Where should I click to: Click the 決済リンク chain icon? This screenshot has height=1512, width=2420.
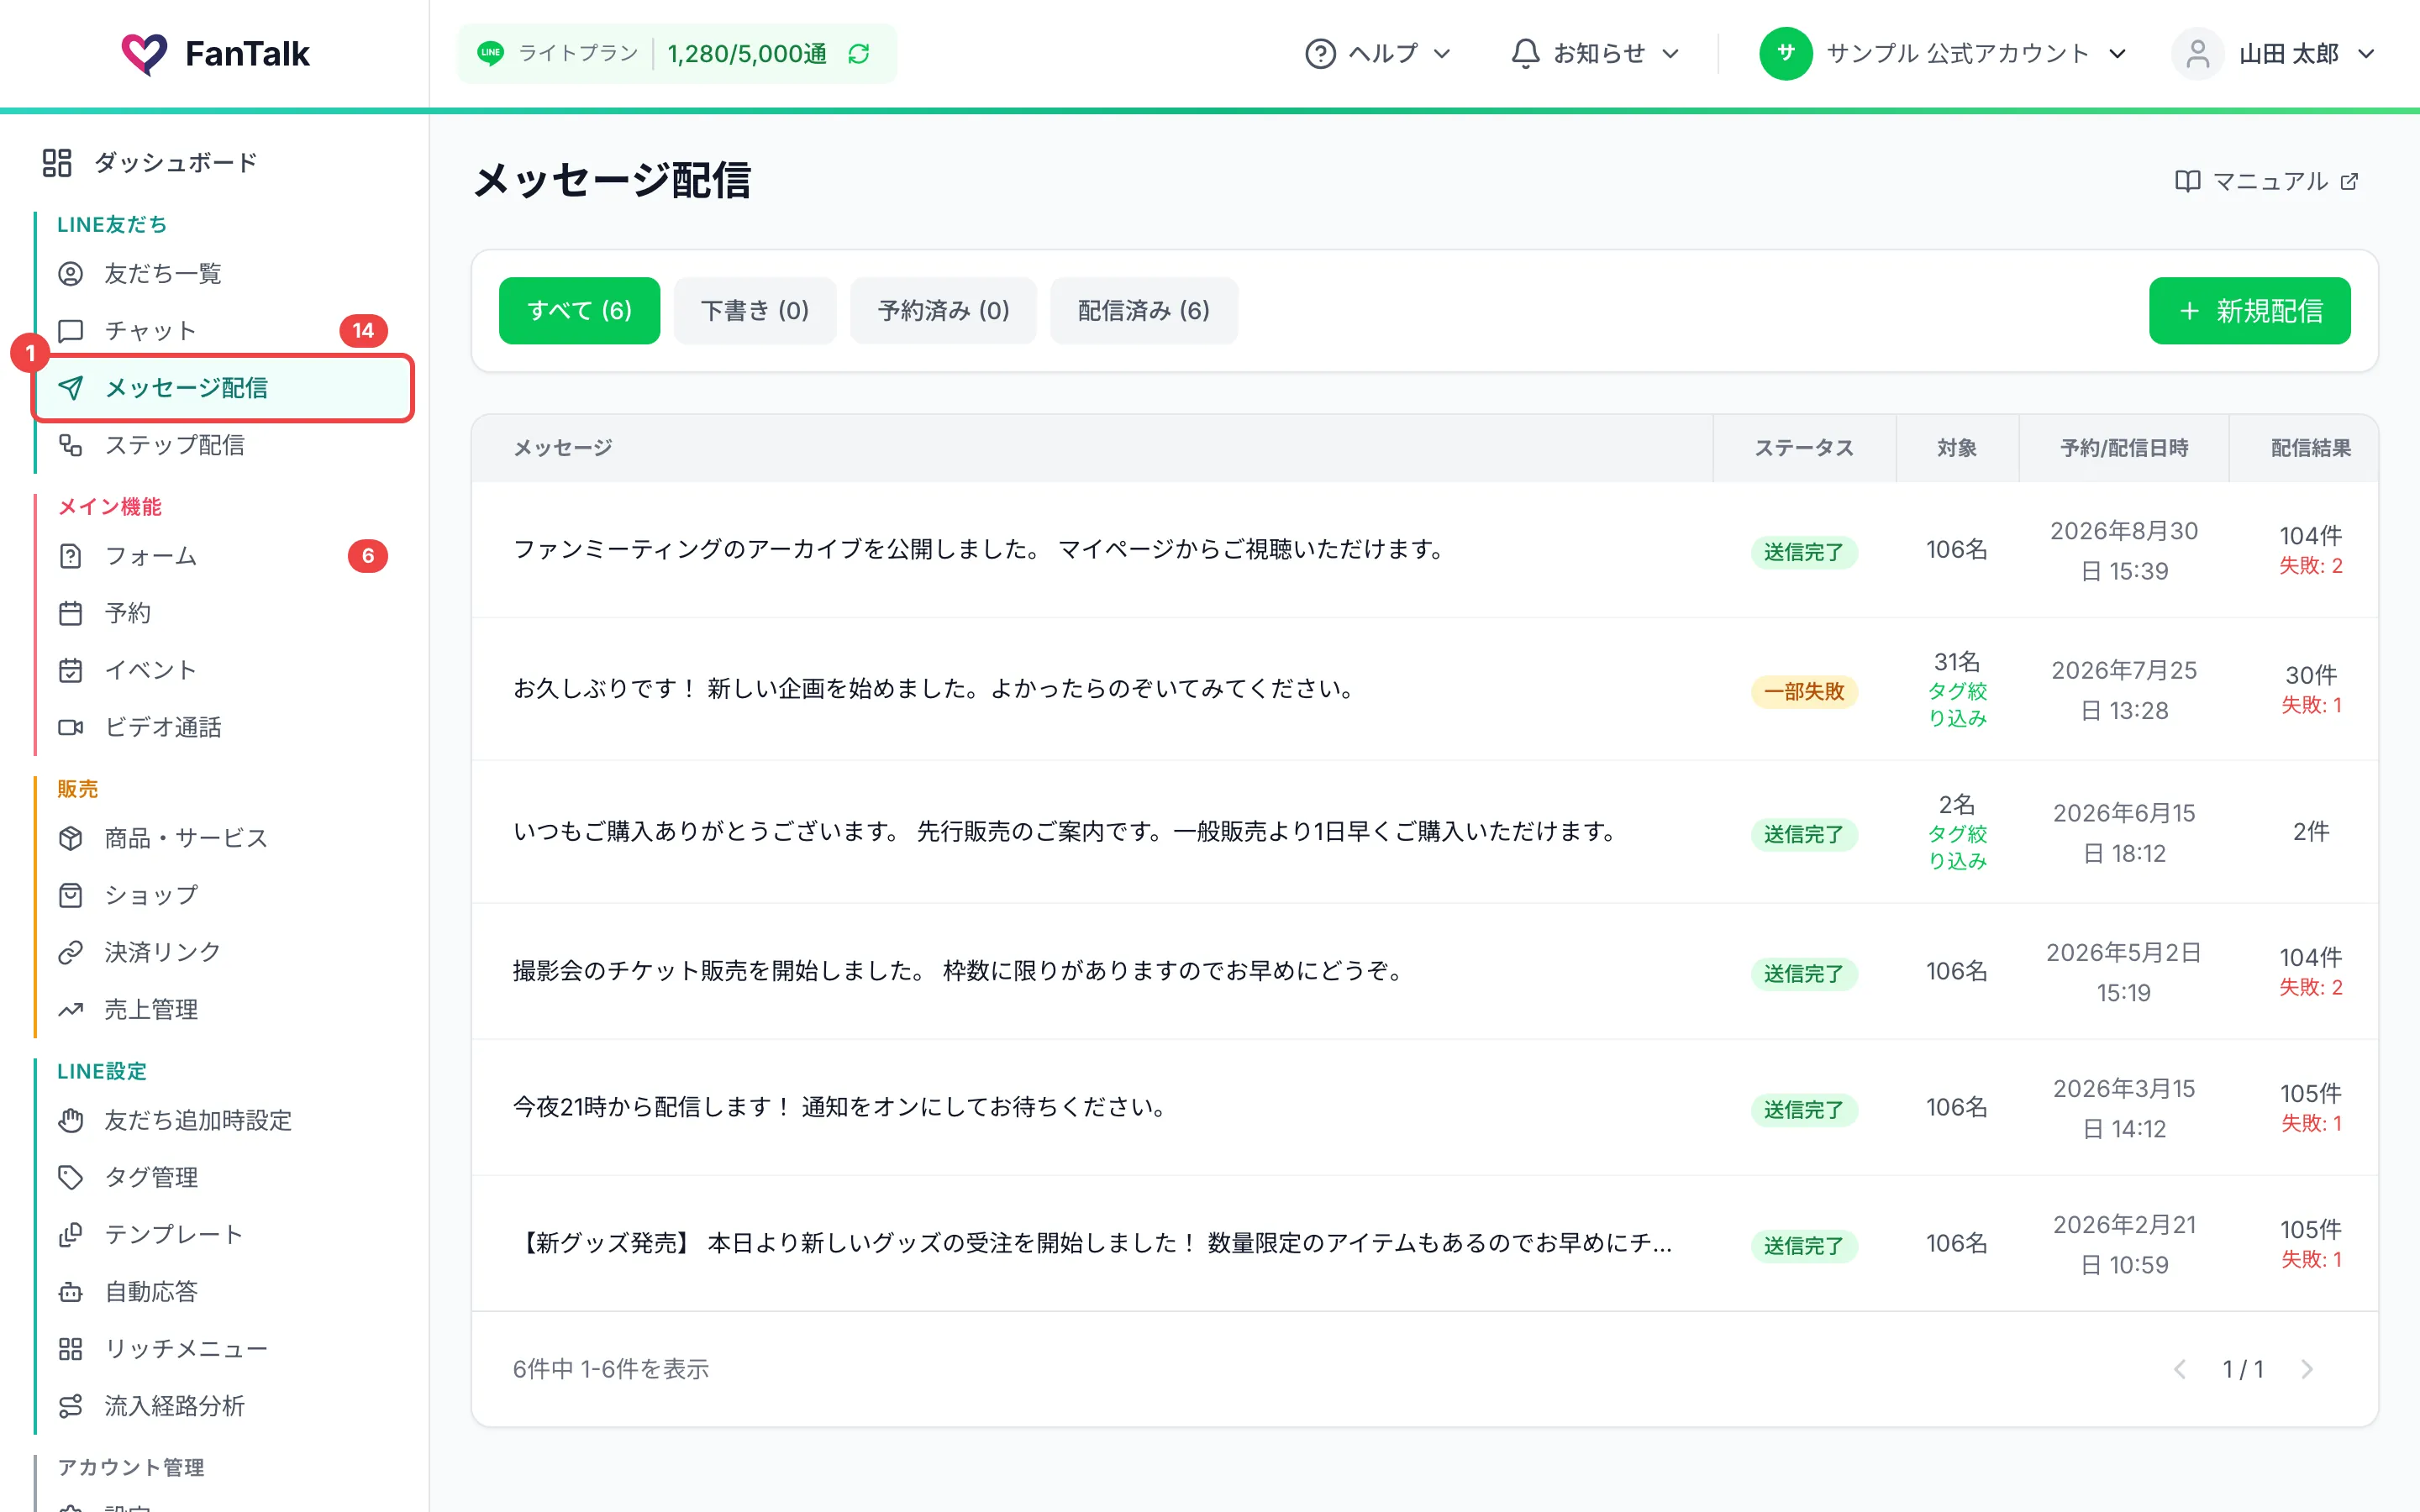pyautogui.click(x=71, y=951)
